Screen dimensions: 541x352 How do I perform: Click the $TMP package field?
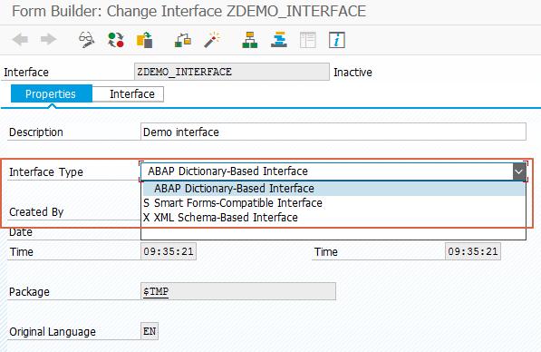point(238,291)
